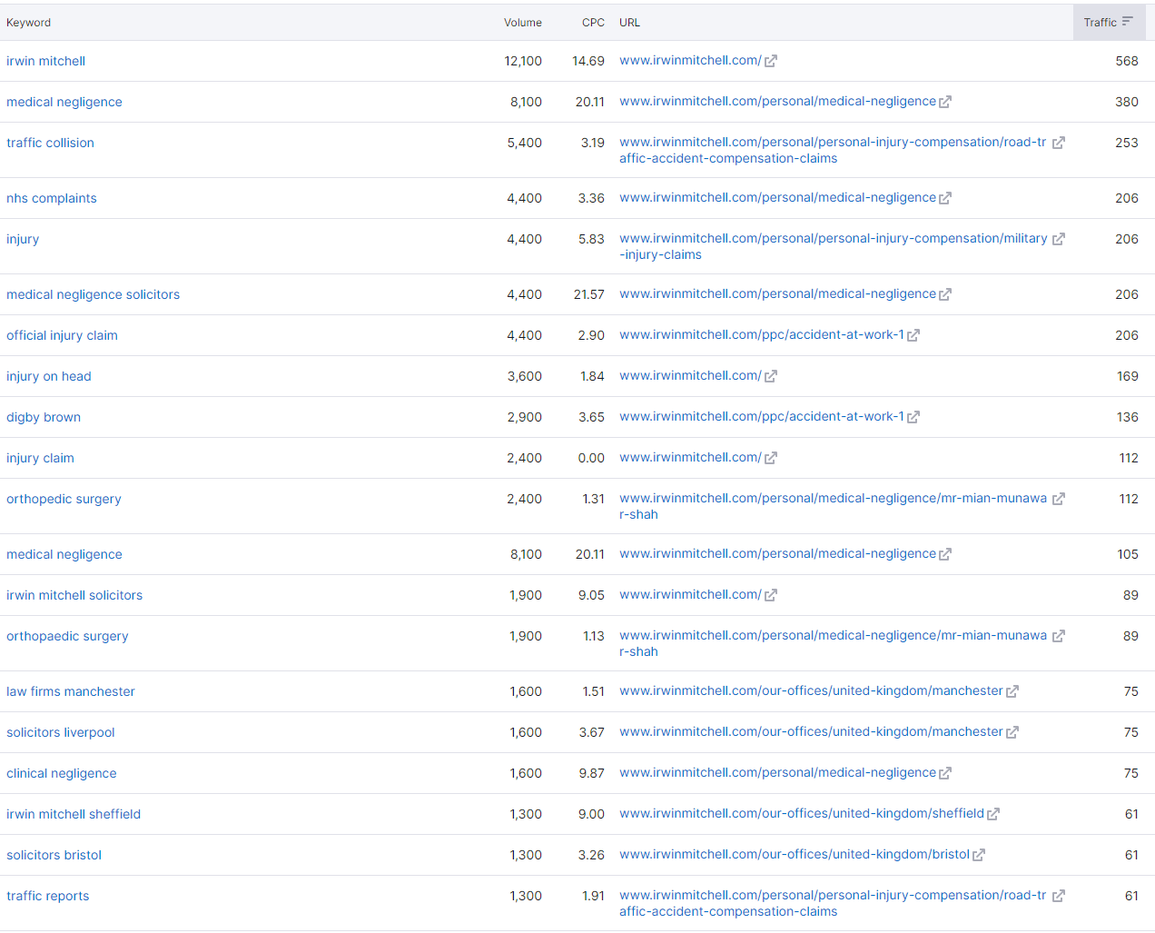The width and height of the screenshot is (1155, 933).
Task: Open the 'irwin mitchell sheffield' keyword link
Action: point(74,814)
